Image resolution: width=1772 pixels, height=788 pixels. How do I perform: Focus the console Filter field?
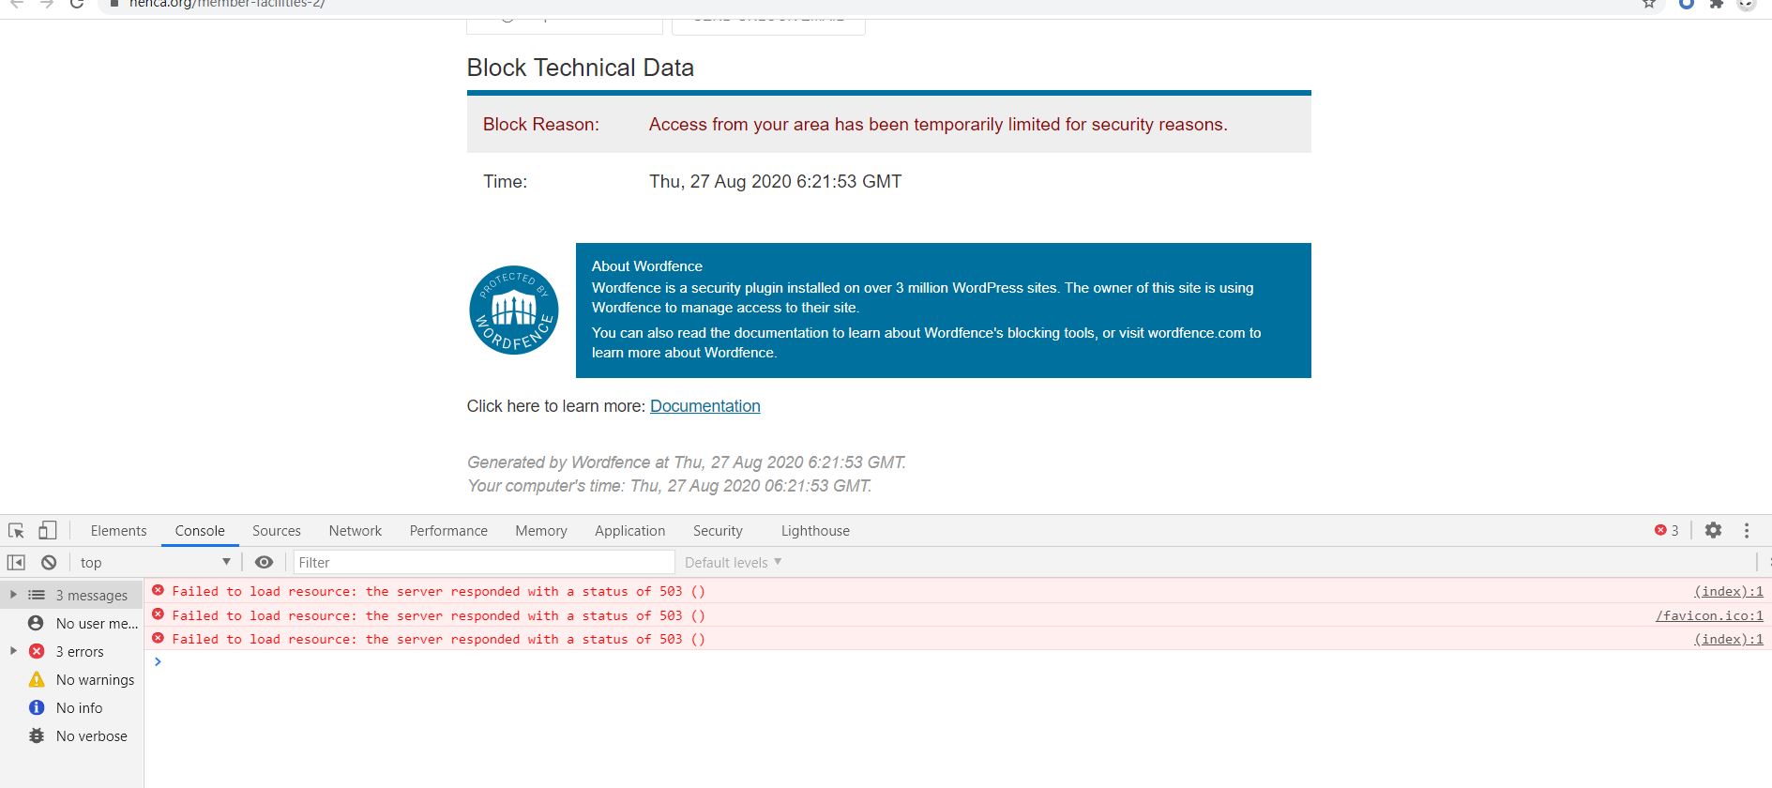(x=484, y=562)
